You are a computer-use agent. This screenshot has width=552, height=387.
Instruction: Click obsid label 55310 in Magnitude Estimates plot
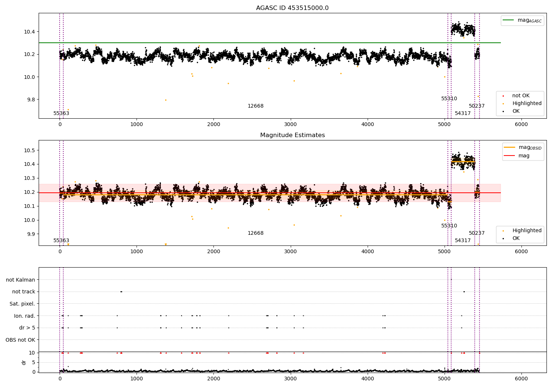pyautogui.click(x=449, y=226)
